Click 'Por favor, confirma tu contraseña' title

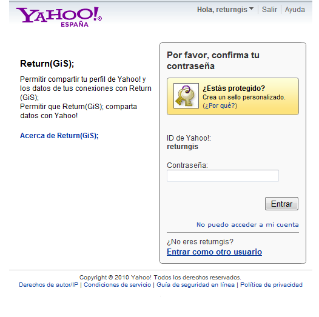[x=213, y=61]
